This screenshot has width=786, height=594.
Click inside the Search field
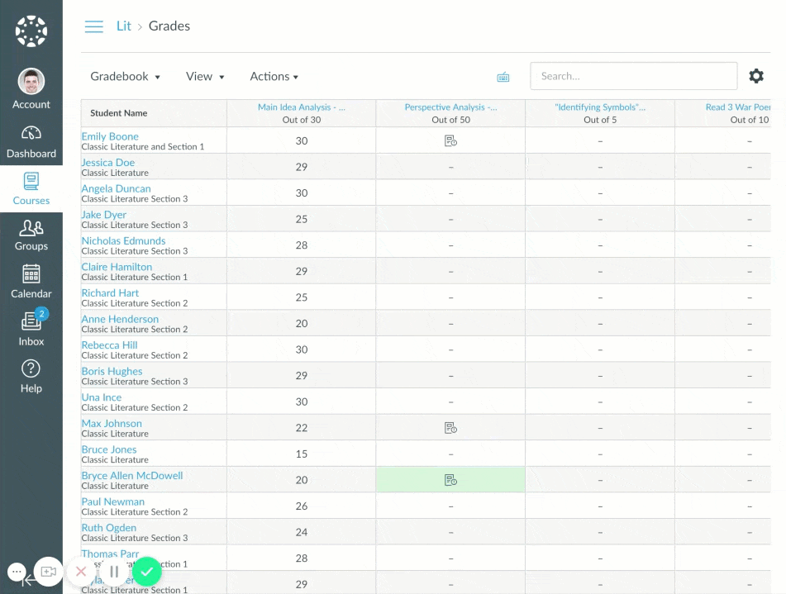(x=633, y=75)
